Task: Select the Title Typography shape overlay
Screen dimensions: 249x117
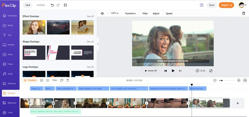Action: 58,53
